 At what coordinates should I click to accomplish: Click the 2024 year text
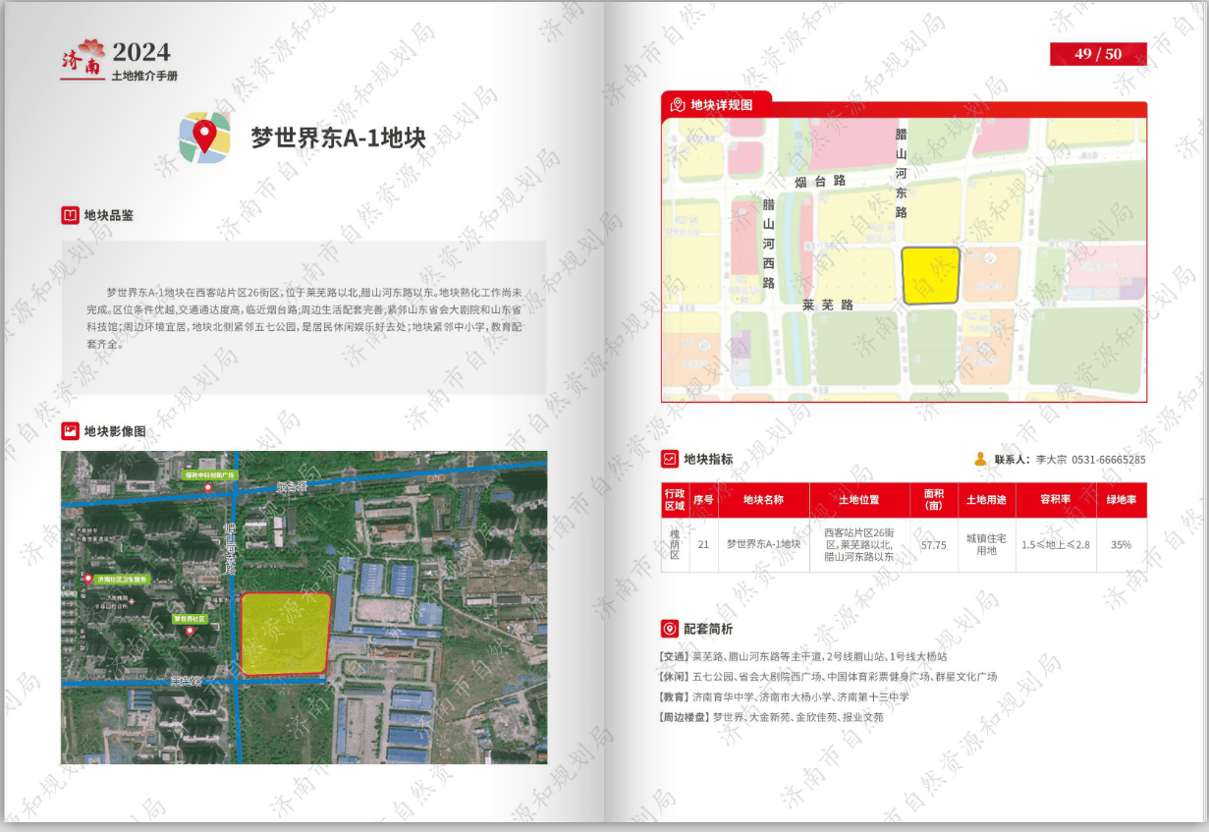point(141,53)
